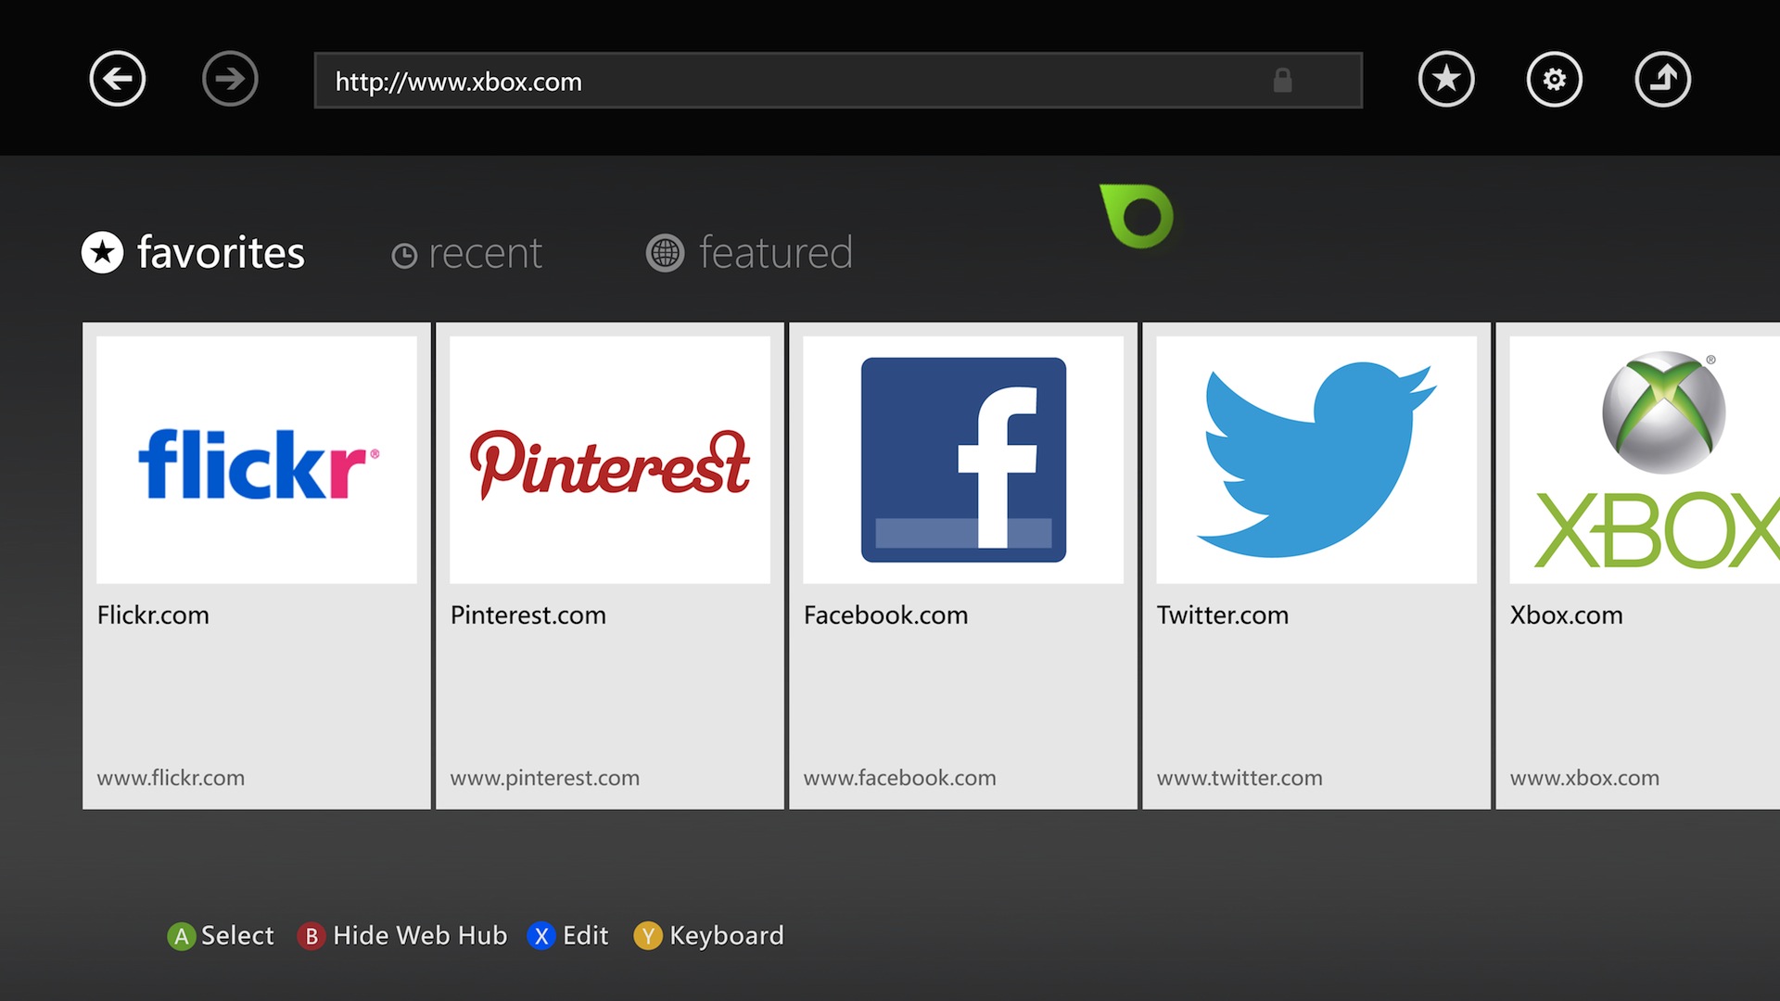This screenshot has width=1780, height=1001.
Task: Switch to the Featured tab
Action: click(x=748, y=253)
